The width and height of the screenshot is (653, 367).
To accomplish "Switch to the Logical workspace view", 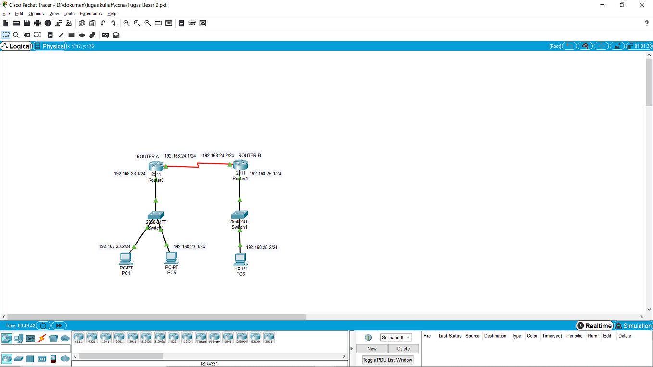I will [x=16, y=46].
